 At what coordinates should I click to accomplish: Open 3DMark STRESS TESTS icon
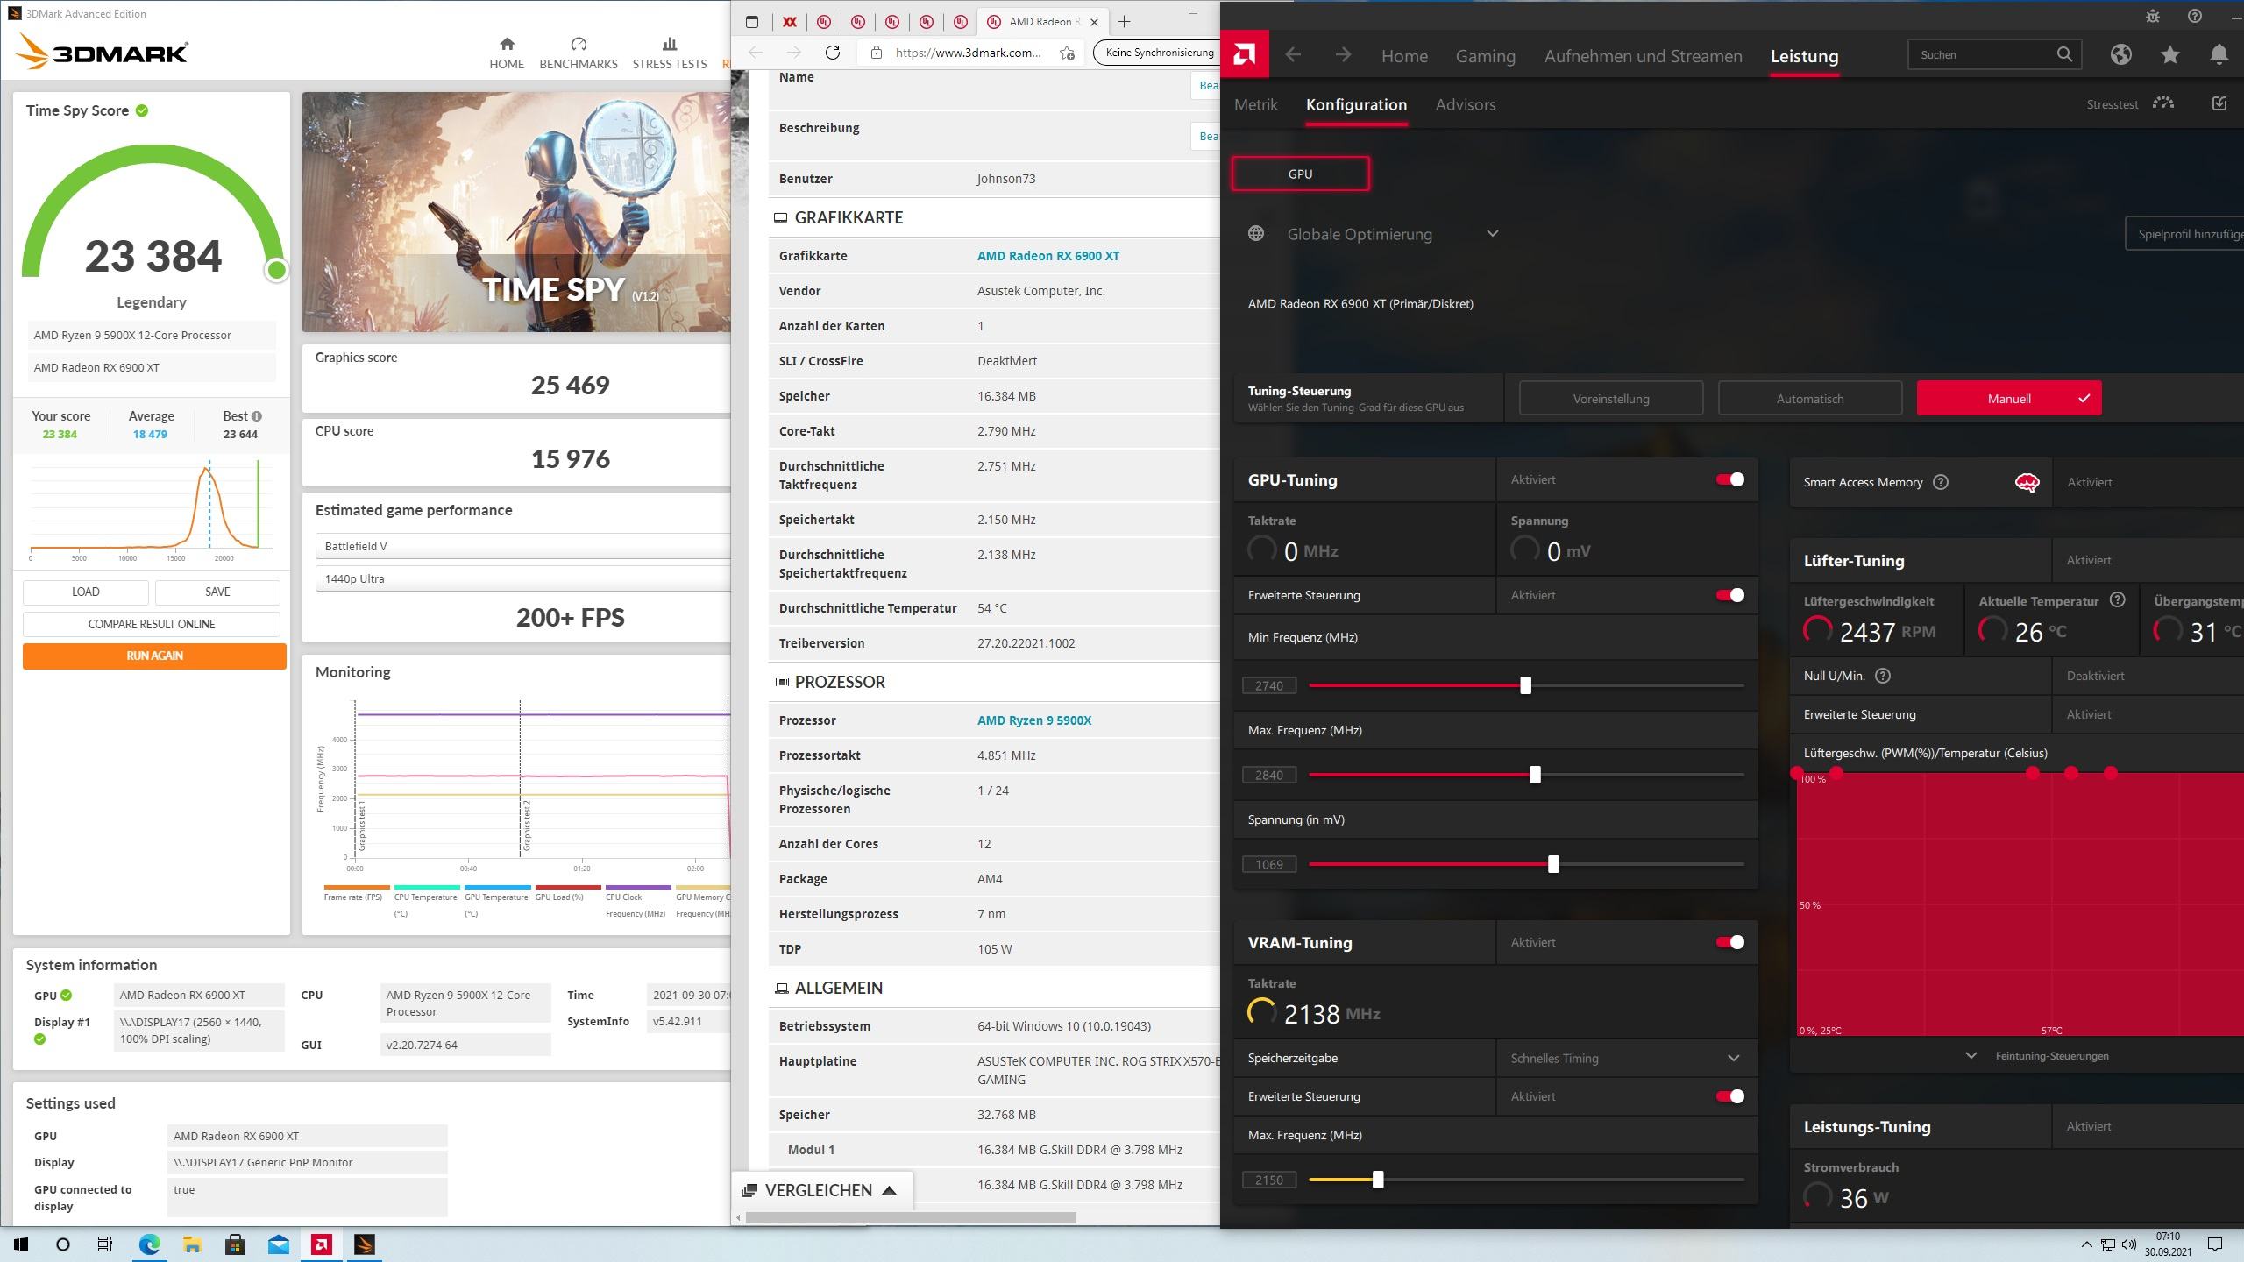pyautogui.click(x=670, y=44)
